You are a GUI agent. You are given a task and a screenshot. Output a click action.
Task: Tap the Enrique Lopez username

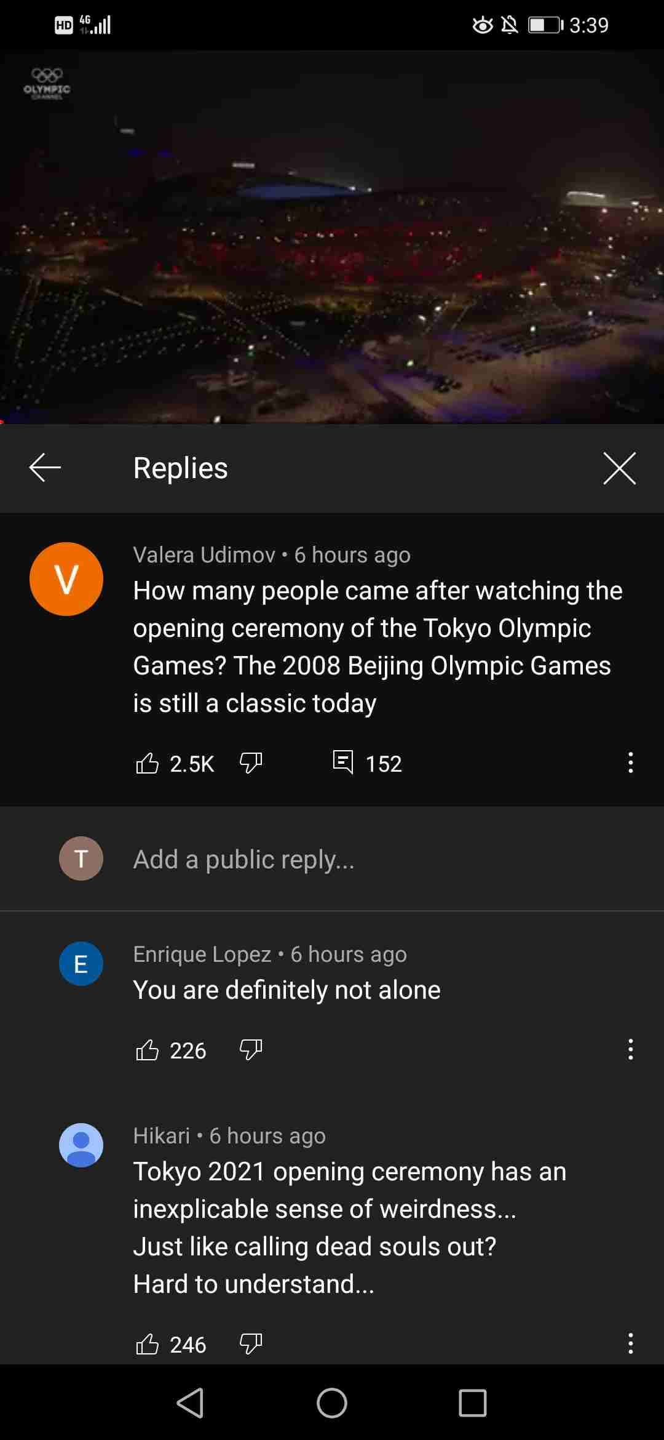tap(202, 954)
